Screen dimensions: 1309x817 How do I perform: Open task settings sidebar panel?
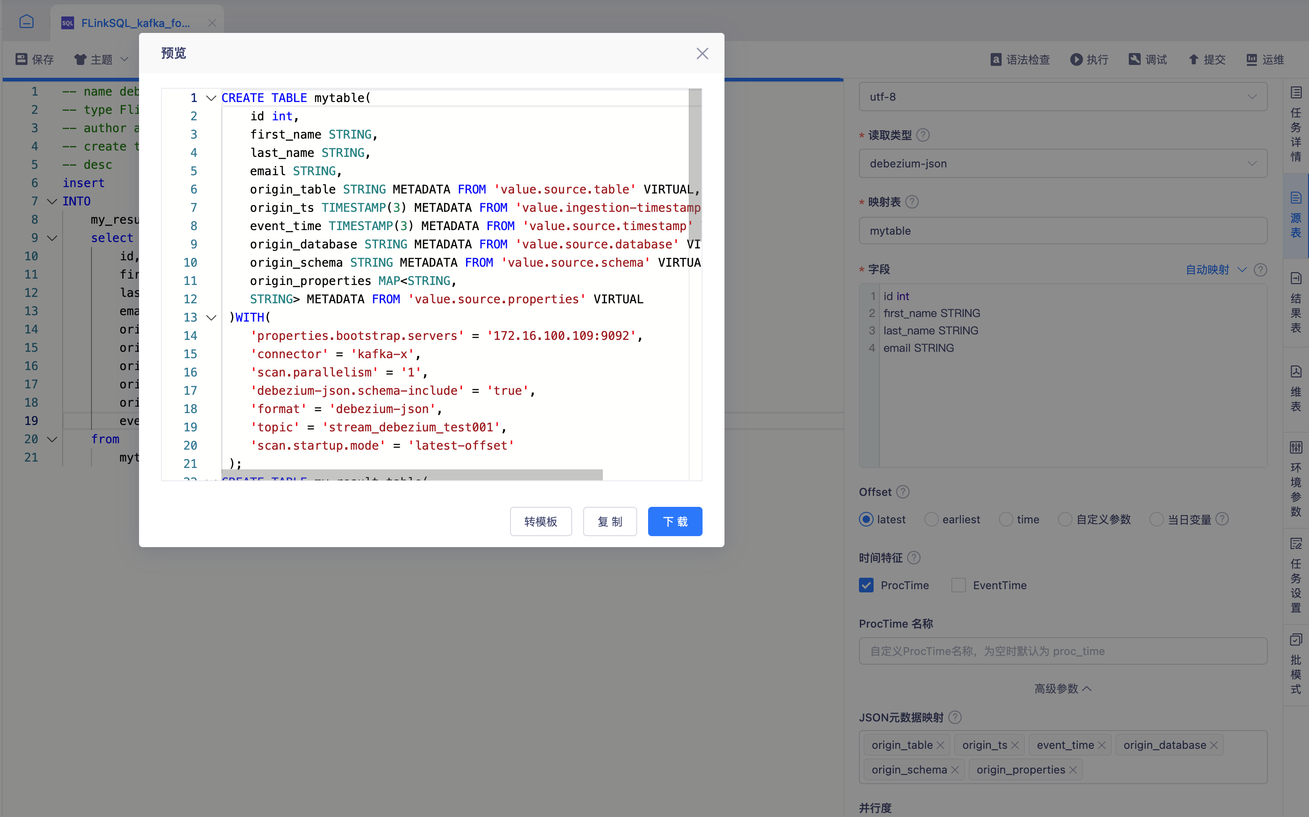[x=1295, y=575]
